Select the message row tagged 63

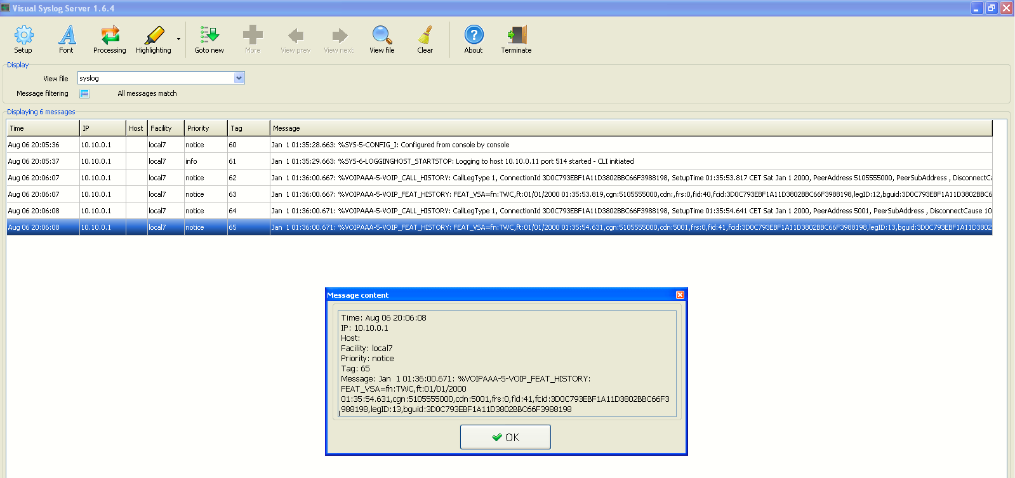[x=499, y=194]
